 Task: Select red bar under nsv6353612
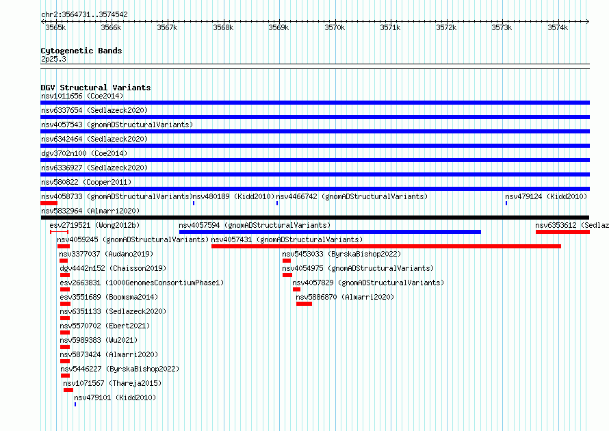(x=562, y=232)
